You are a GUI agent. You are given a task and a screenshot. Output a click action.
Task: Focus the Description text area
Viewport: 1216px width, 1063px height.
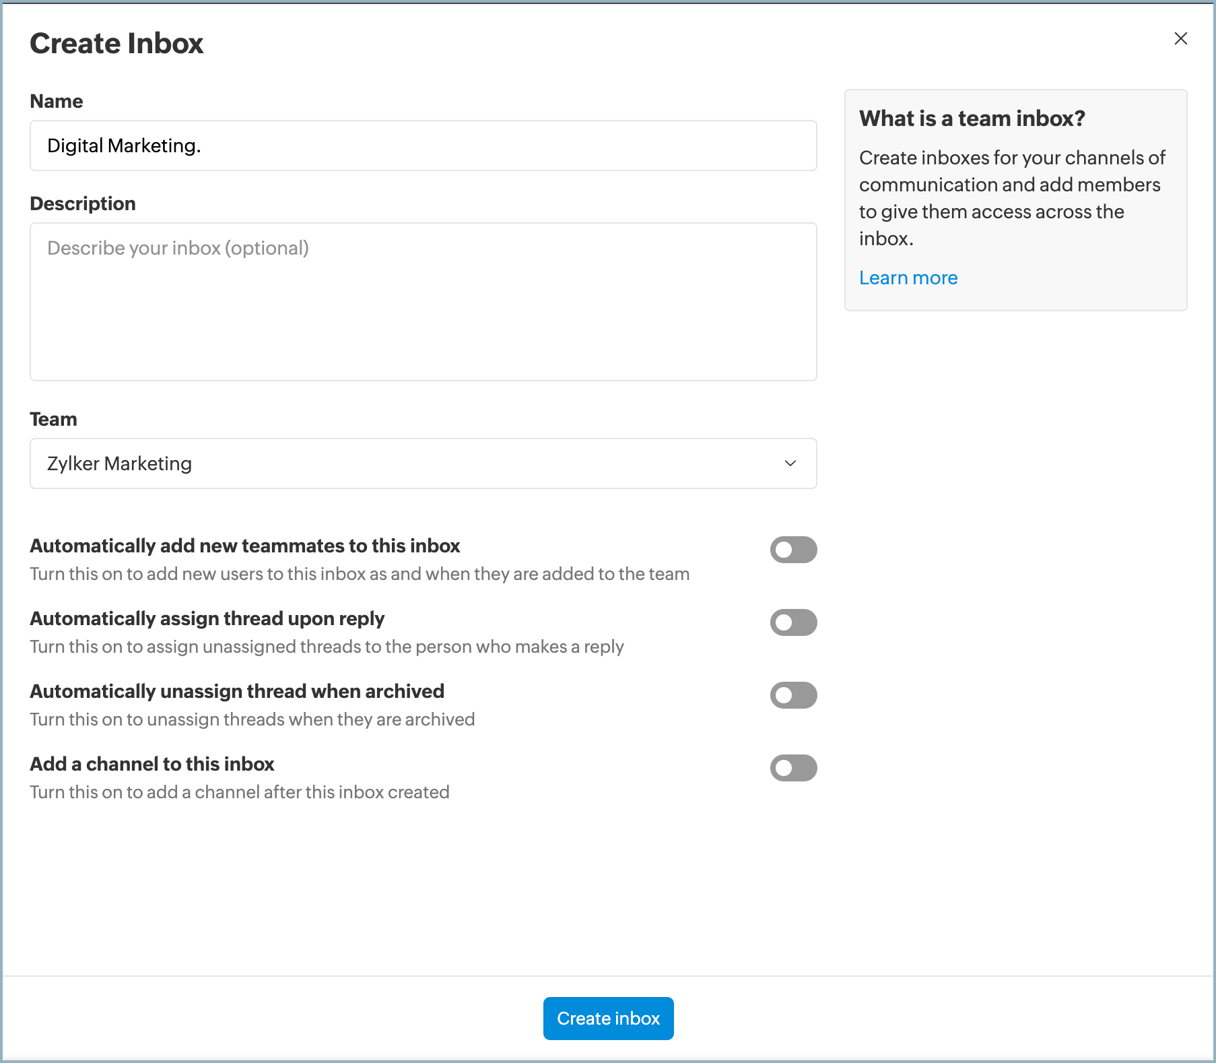(423, 302)
